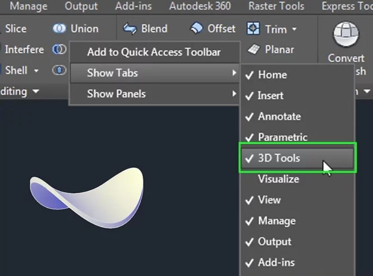Uncheck the Home tab visibility
Image resolution: width=373 pixels, height=276 pixels.
pyautogui.click(x=297, y=75)
